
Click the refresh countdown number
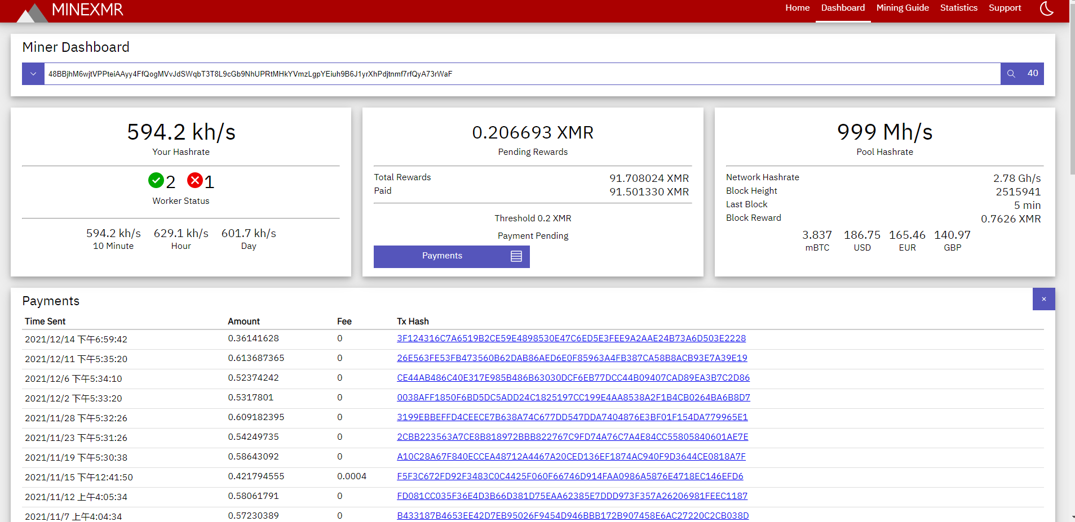pyautogui.click(x=1033, y=73)
